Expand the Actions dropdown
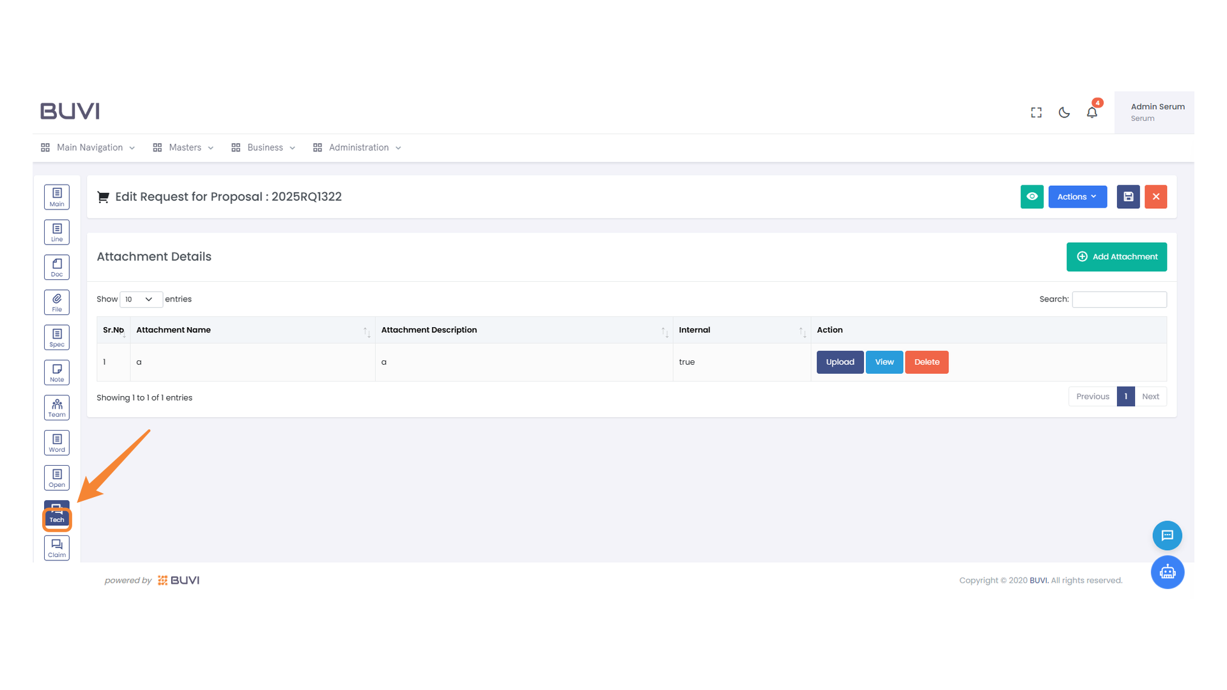Viewport: 1227px width, 690px height. click(1077, 197)
